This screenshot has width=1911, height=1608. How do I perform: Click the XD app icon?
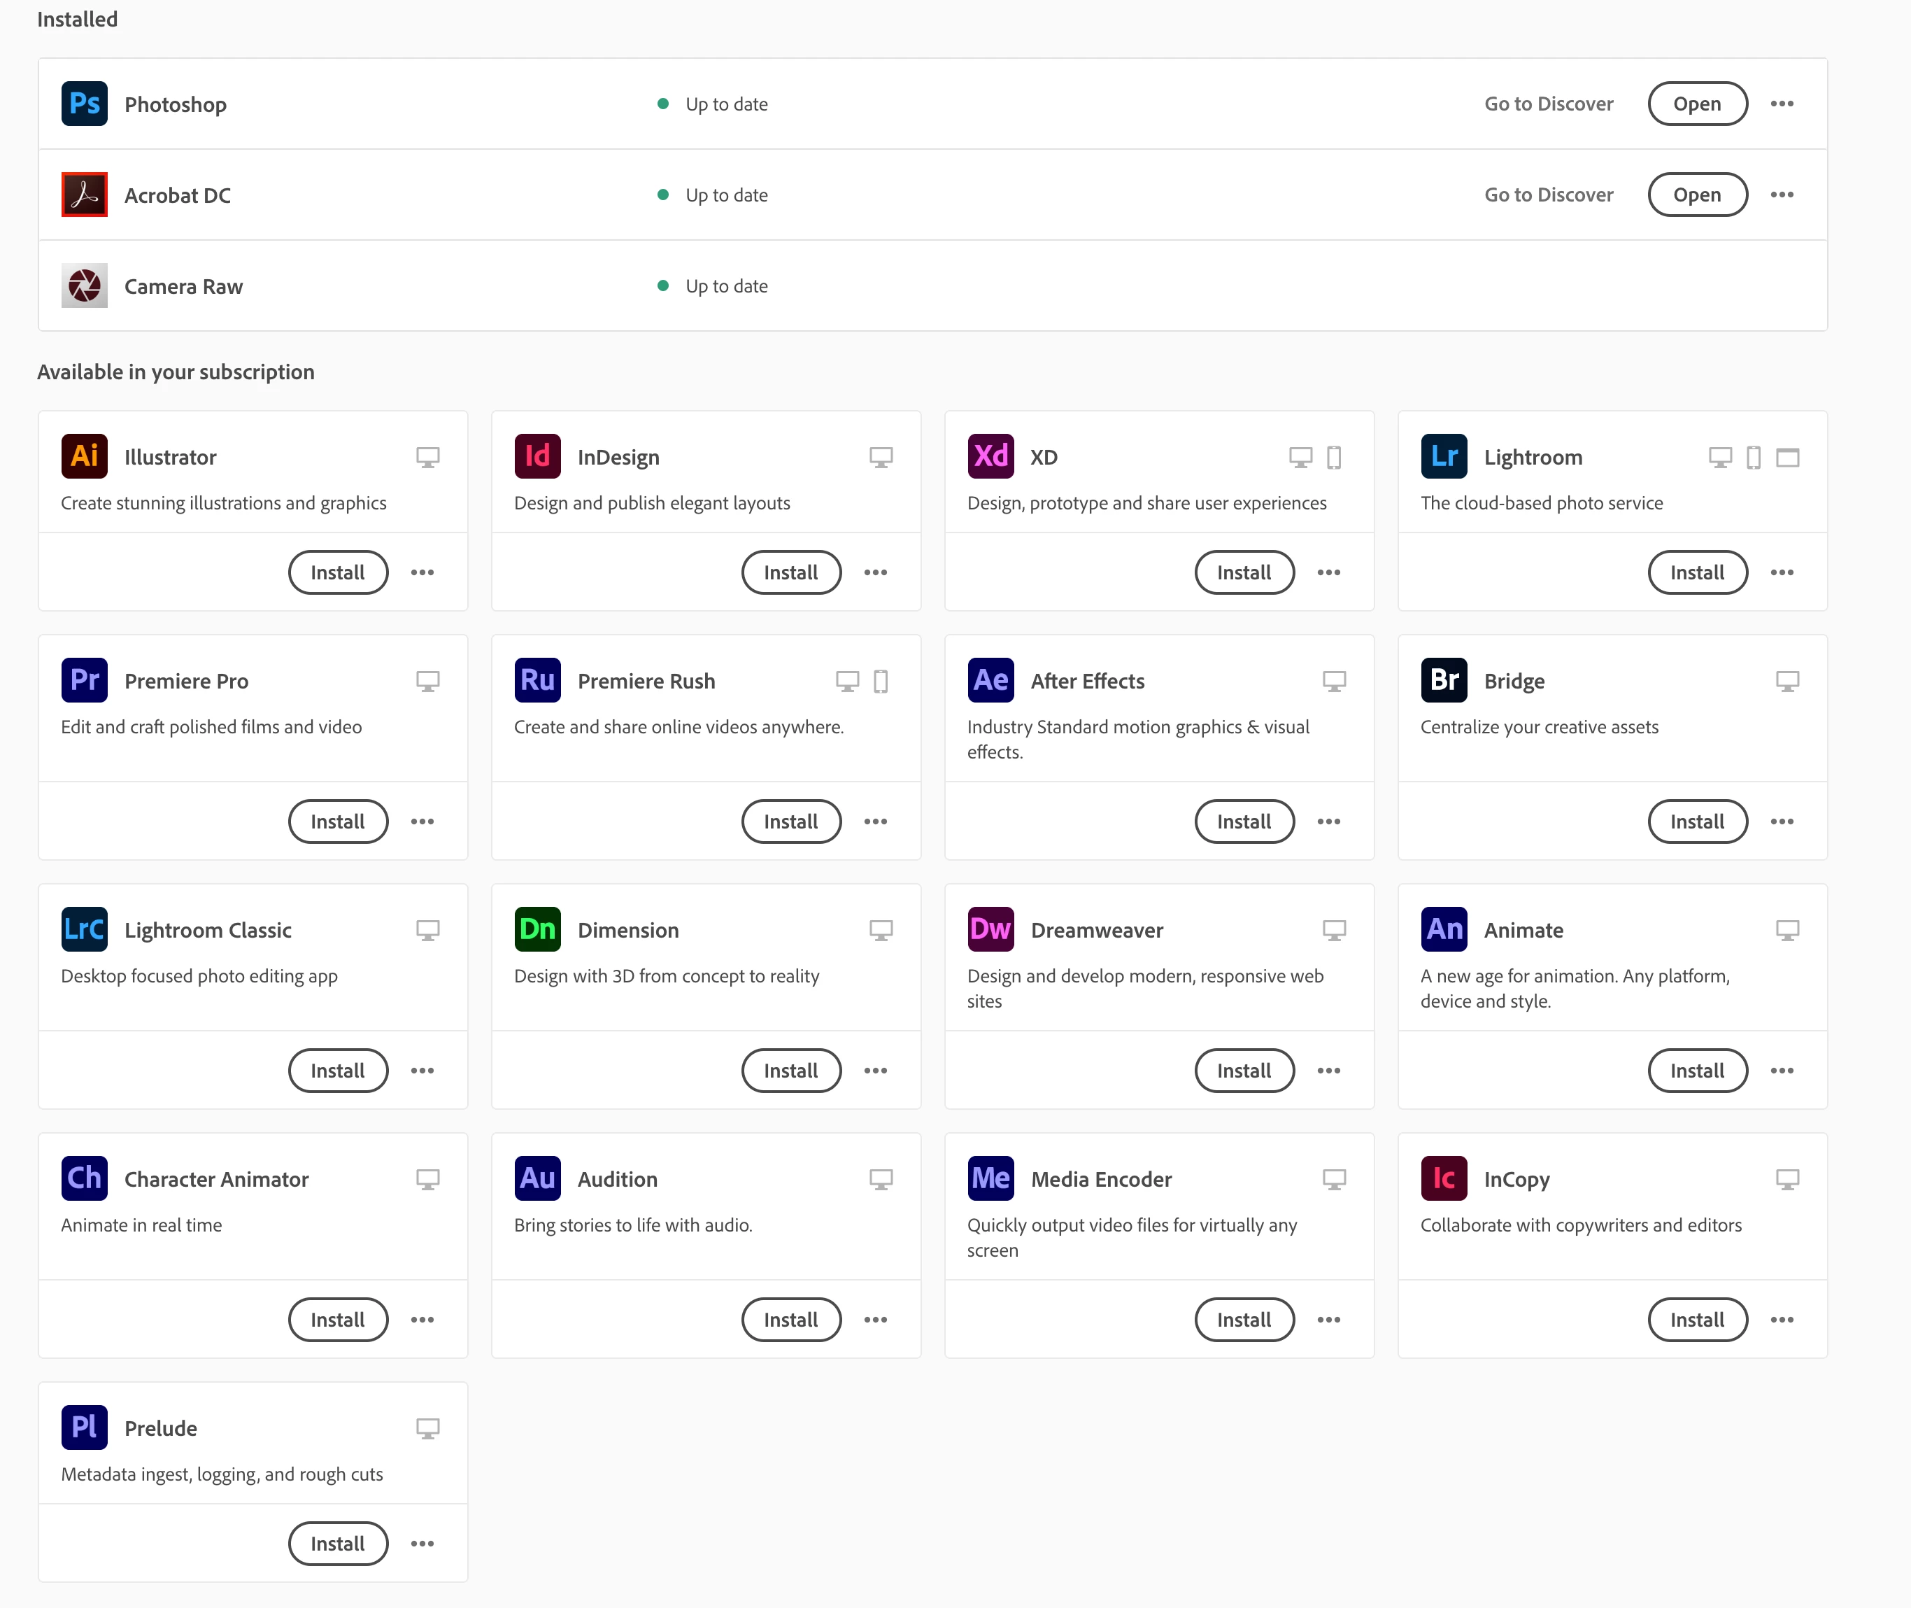pyautogui.click(x=990, y=456)
